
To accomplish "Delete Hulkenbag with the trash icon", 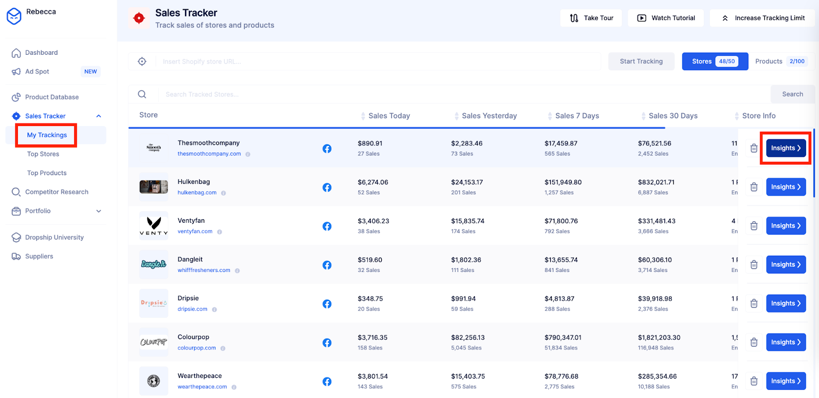I will click(x=754, y=187).
